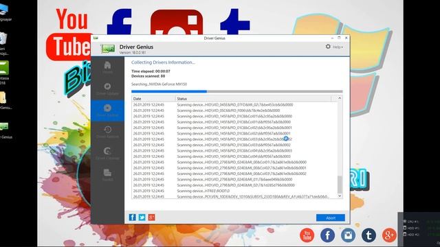Click the Driver Genius window title text
This screenshot has height=247, width=440.
coord(214,38)
